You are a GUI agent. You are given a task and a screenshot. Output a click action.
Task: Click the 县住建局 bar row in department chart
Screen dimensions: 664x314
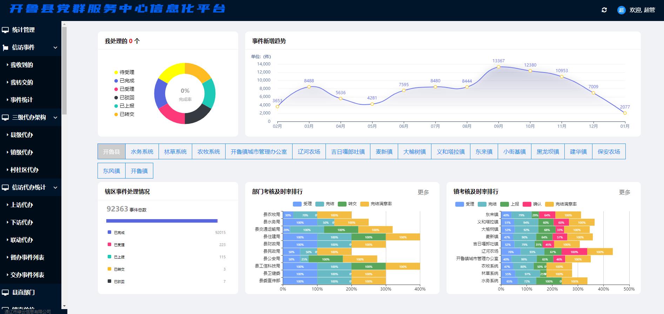[351, 237]
